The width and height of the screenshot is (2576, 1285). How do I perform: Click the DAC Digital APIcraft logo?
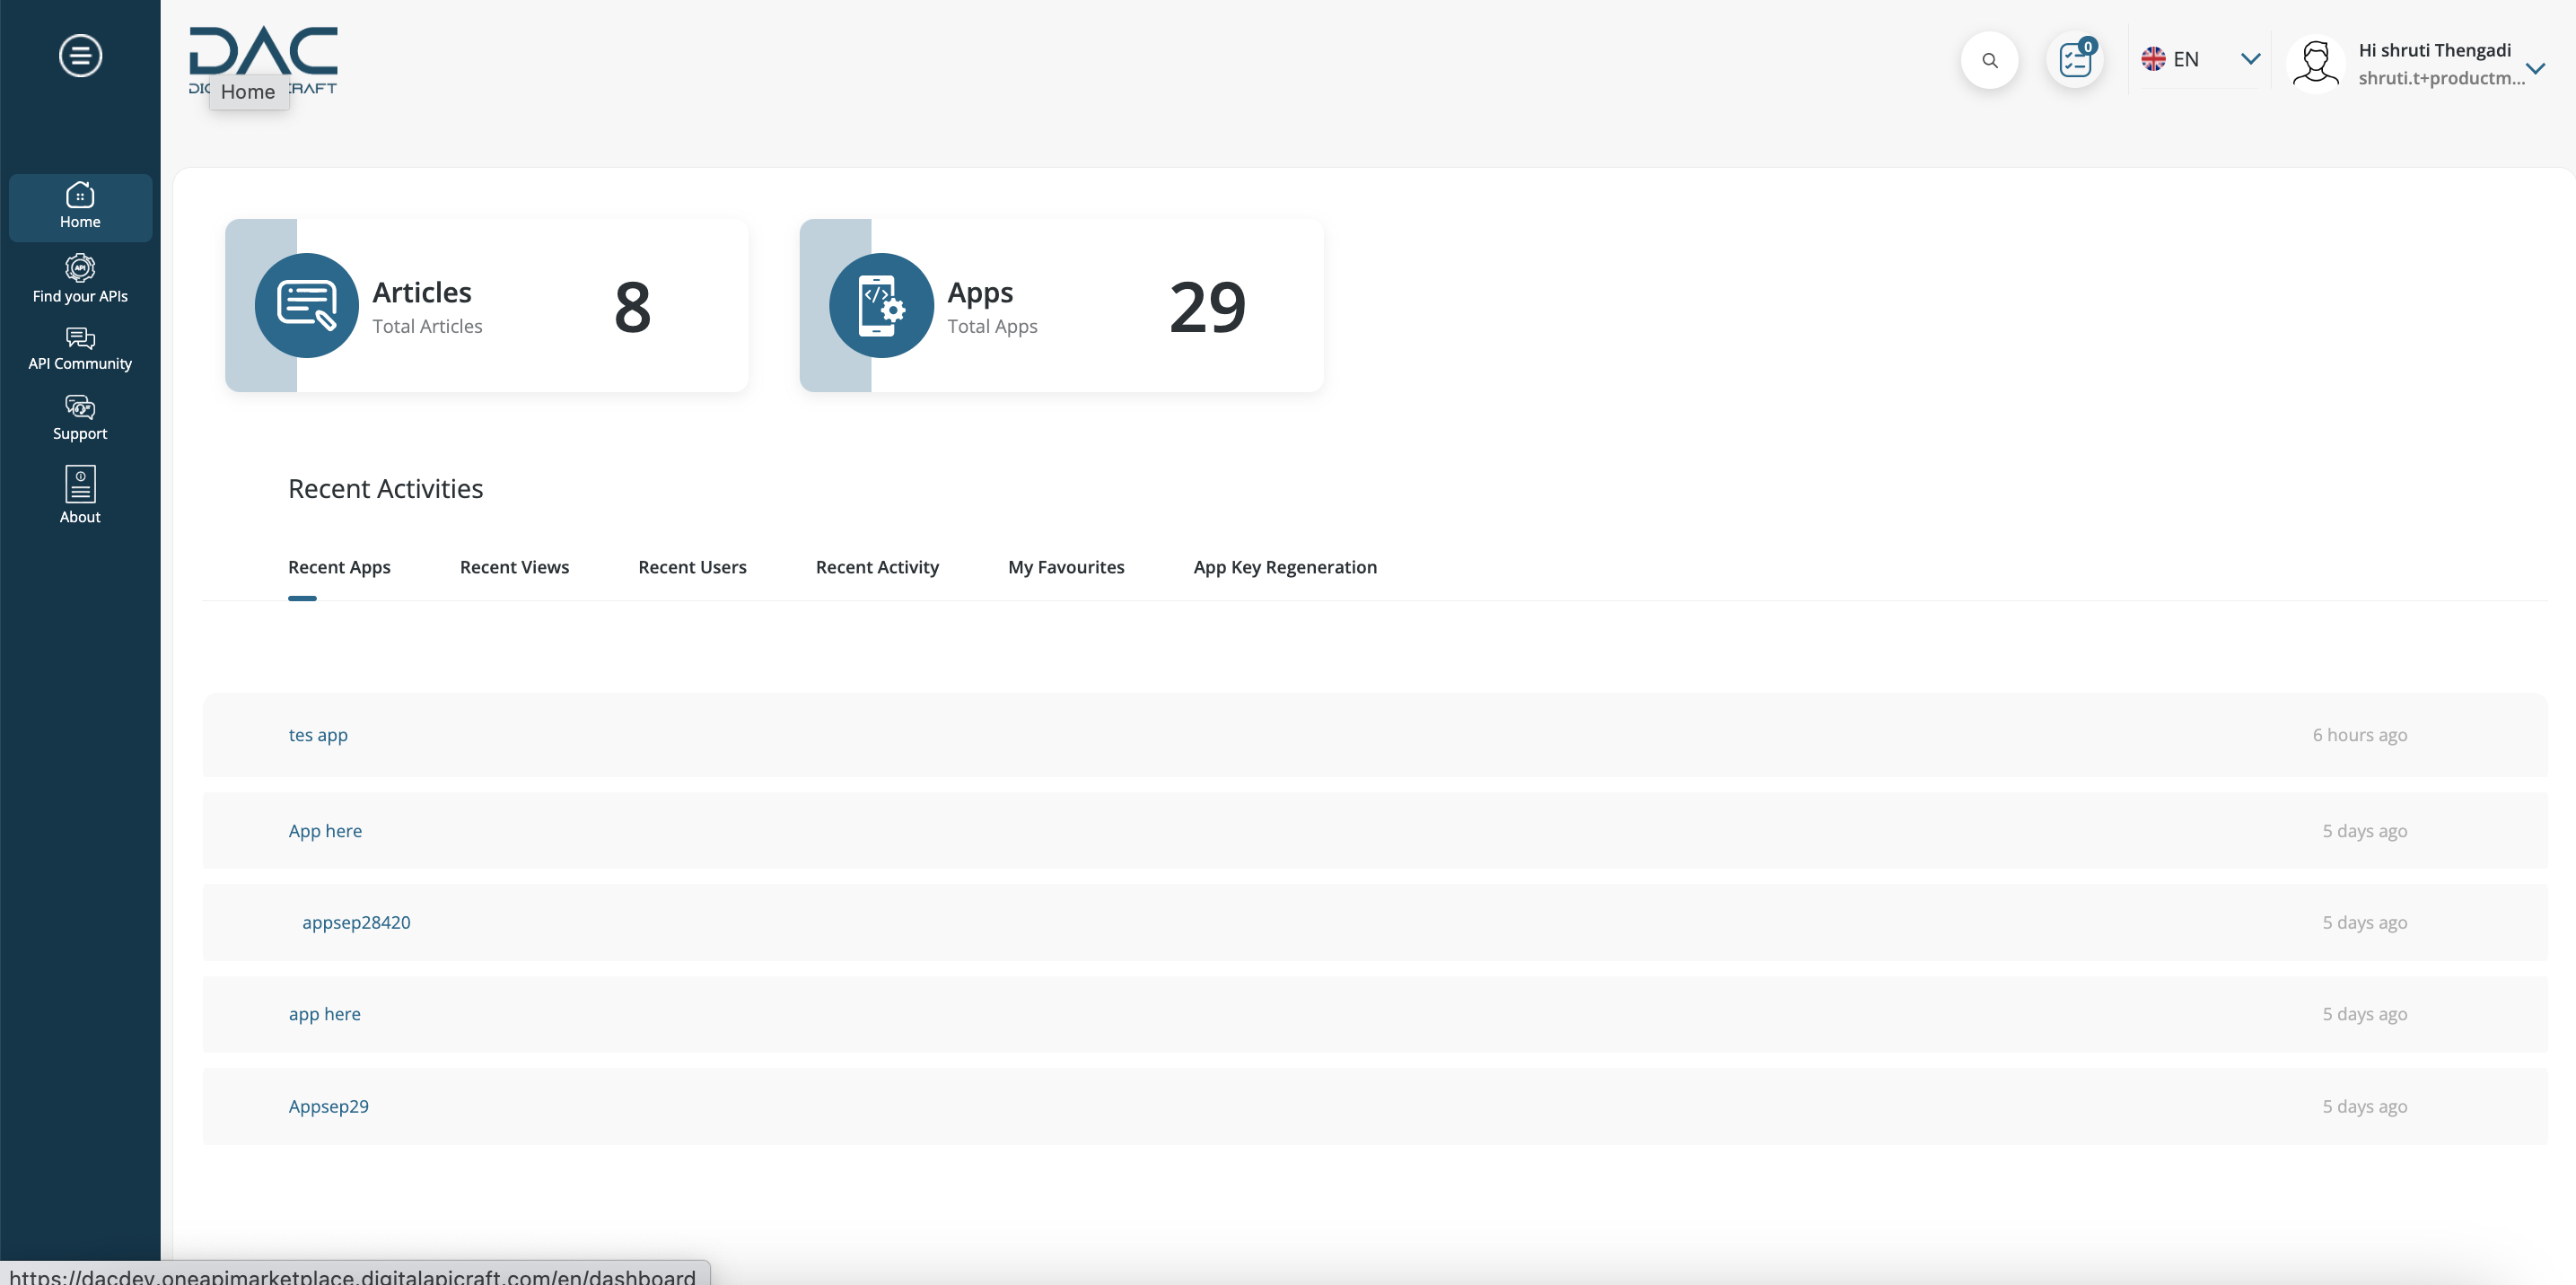263,60
